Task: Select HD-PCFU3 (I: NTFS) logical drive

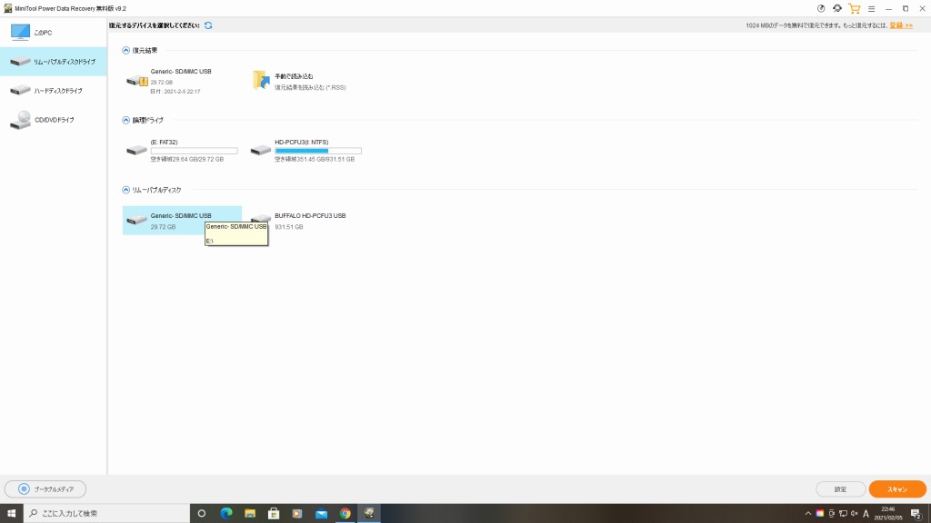Action: 305,150
